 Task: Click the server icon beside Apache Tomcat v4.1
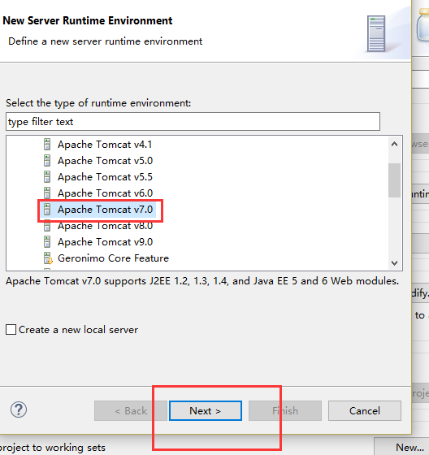(x=47, y=145)
